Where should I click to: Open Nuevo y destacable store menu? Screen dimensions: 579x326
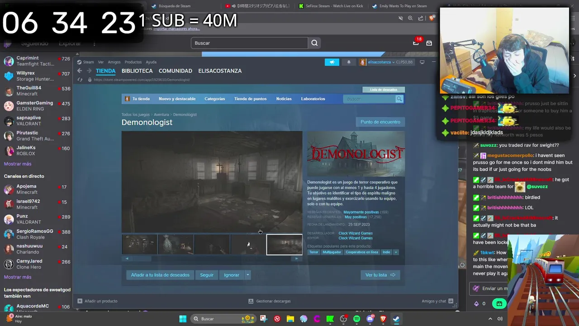coord(177,99)
